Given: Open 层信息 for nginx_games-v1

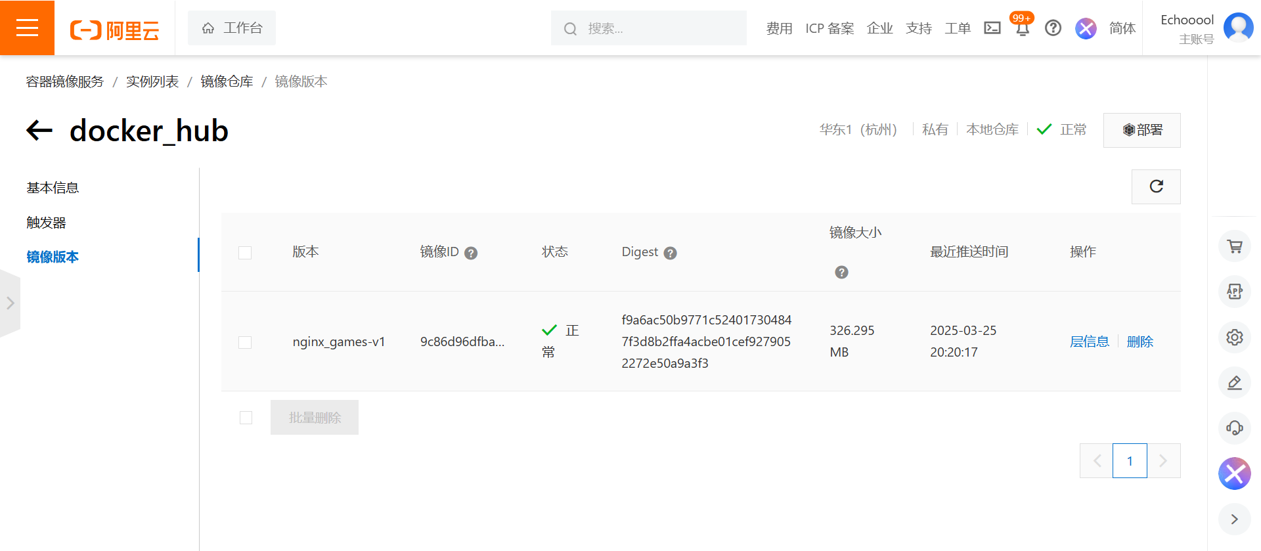Looking at the screenshot, I should coord(1089,342).
